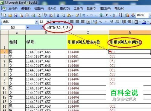The width and height of the screenshot is (151, 111).
Task: Open Print Preview icon
Action: point(39,15)
